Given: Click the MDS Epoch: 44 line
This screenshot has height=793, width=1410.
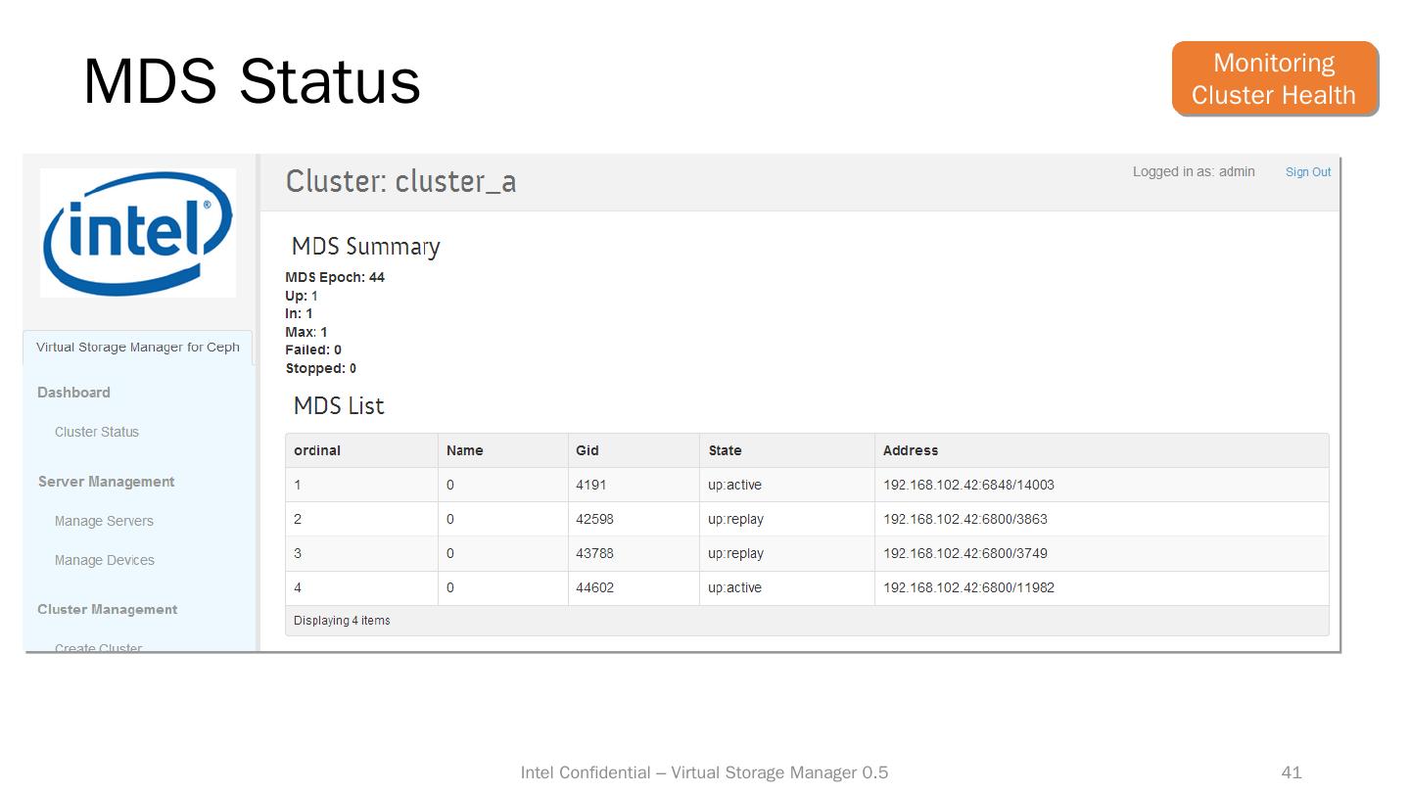Looking at the screenshot, I should click(335, 277).
